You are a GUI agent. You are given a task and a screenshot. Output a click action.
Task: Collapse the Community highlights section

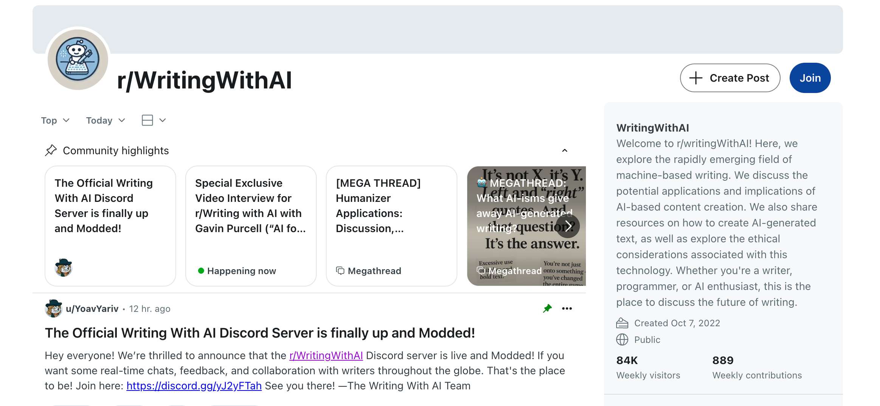(564, 150)
